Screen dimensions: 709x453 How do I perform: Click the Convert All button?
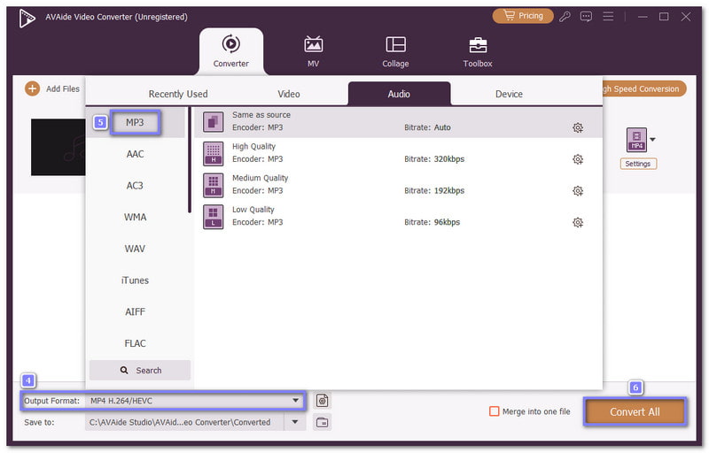[635, 412]
